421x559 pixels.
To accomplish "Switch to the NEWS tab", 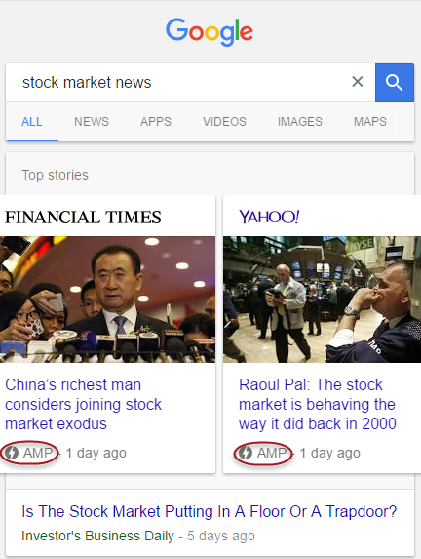I will click(x=92, y=122).
